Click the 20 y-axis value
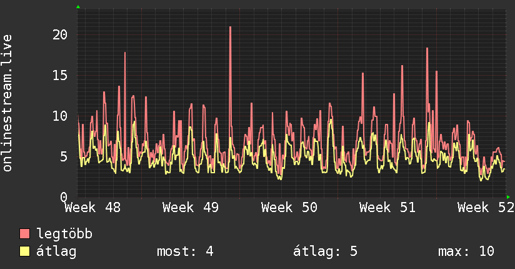The height and width of the screenshot is (269, 515). tap(60, 34)
